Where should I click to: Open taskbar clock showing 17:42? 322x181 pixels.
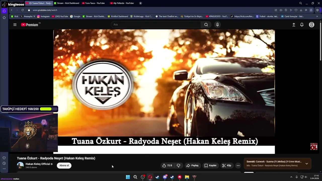click(x=314, y=177)
